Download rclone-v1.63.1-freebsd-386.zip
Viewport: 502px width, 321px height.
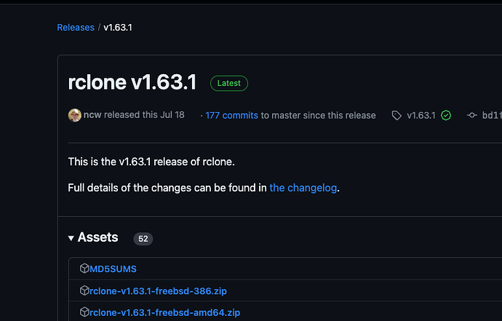pos(158,291)
